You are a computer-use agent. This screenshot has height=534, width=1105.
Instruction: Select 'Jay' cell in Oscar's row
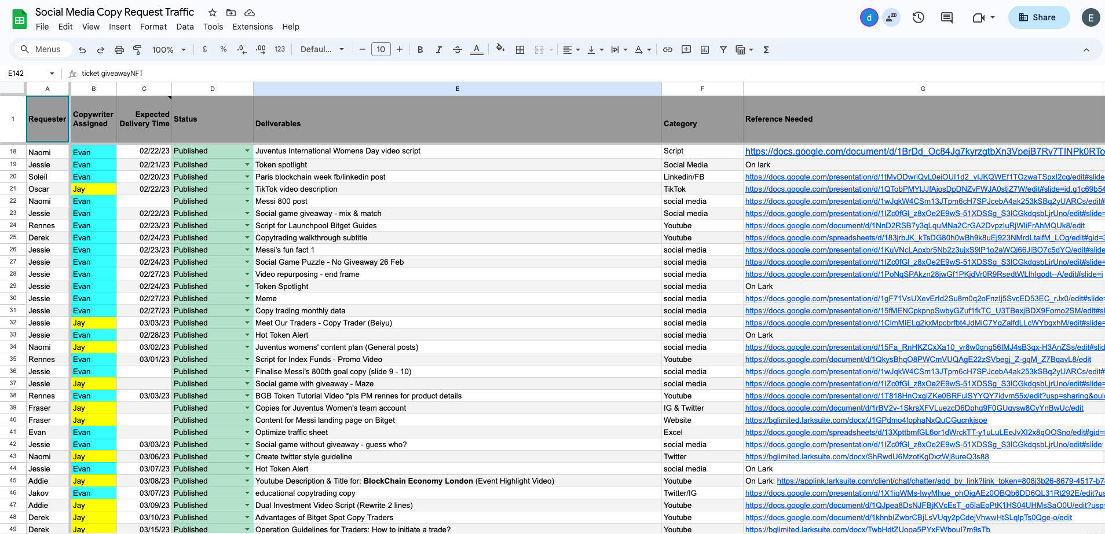pyautogui.click(x=94, y=189)
